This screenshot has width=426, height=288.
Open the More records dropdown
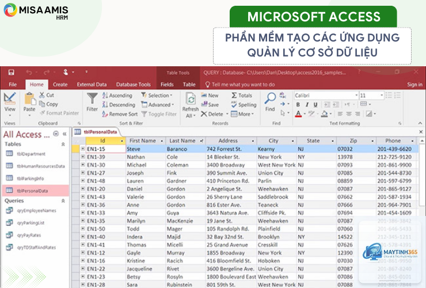242,114
